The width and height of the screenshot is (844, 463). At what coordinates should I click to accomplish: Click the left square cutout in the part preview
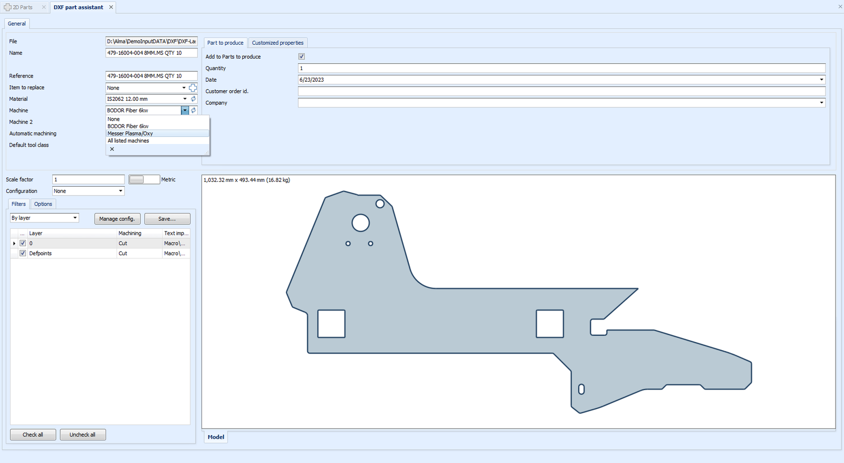[x=331, y=324]
